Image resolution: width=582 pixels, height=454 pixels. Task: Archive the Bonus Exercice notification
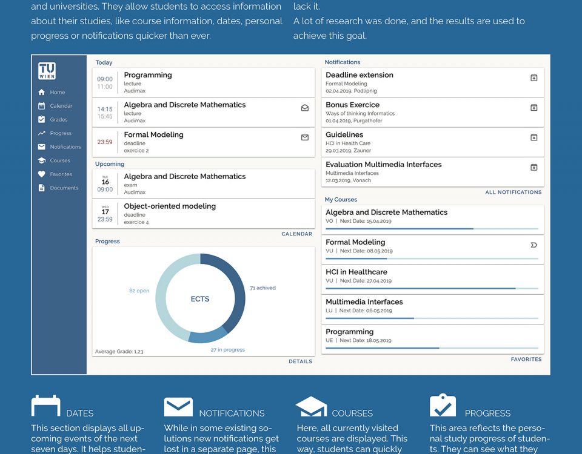[533, 108]
